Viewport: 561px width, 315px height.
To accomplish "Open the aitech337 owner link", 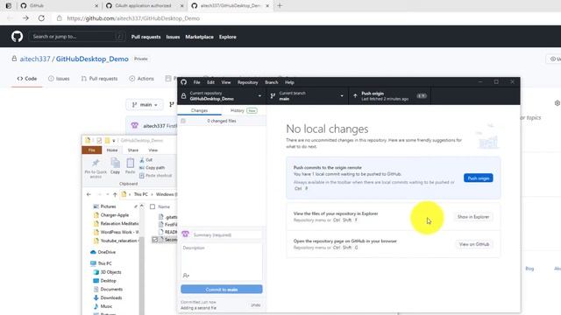I will 35,59.
